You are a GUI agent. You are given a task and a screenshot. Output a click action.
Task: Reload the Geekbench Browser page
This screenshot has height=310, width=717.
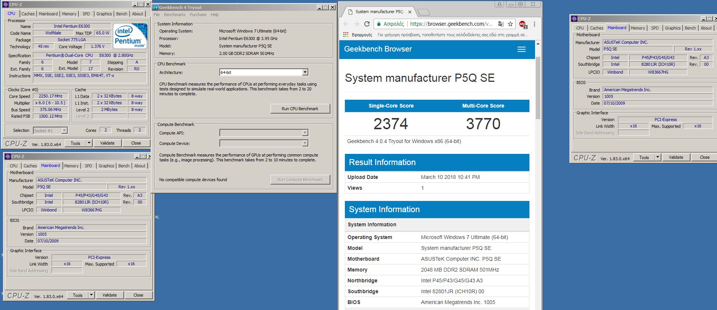(x=367, y=24)
